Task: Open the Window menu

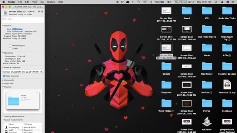Action: (51, 2)
